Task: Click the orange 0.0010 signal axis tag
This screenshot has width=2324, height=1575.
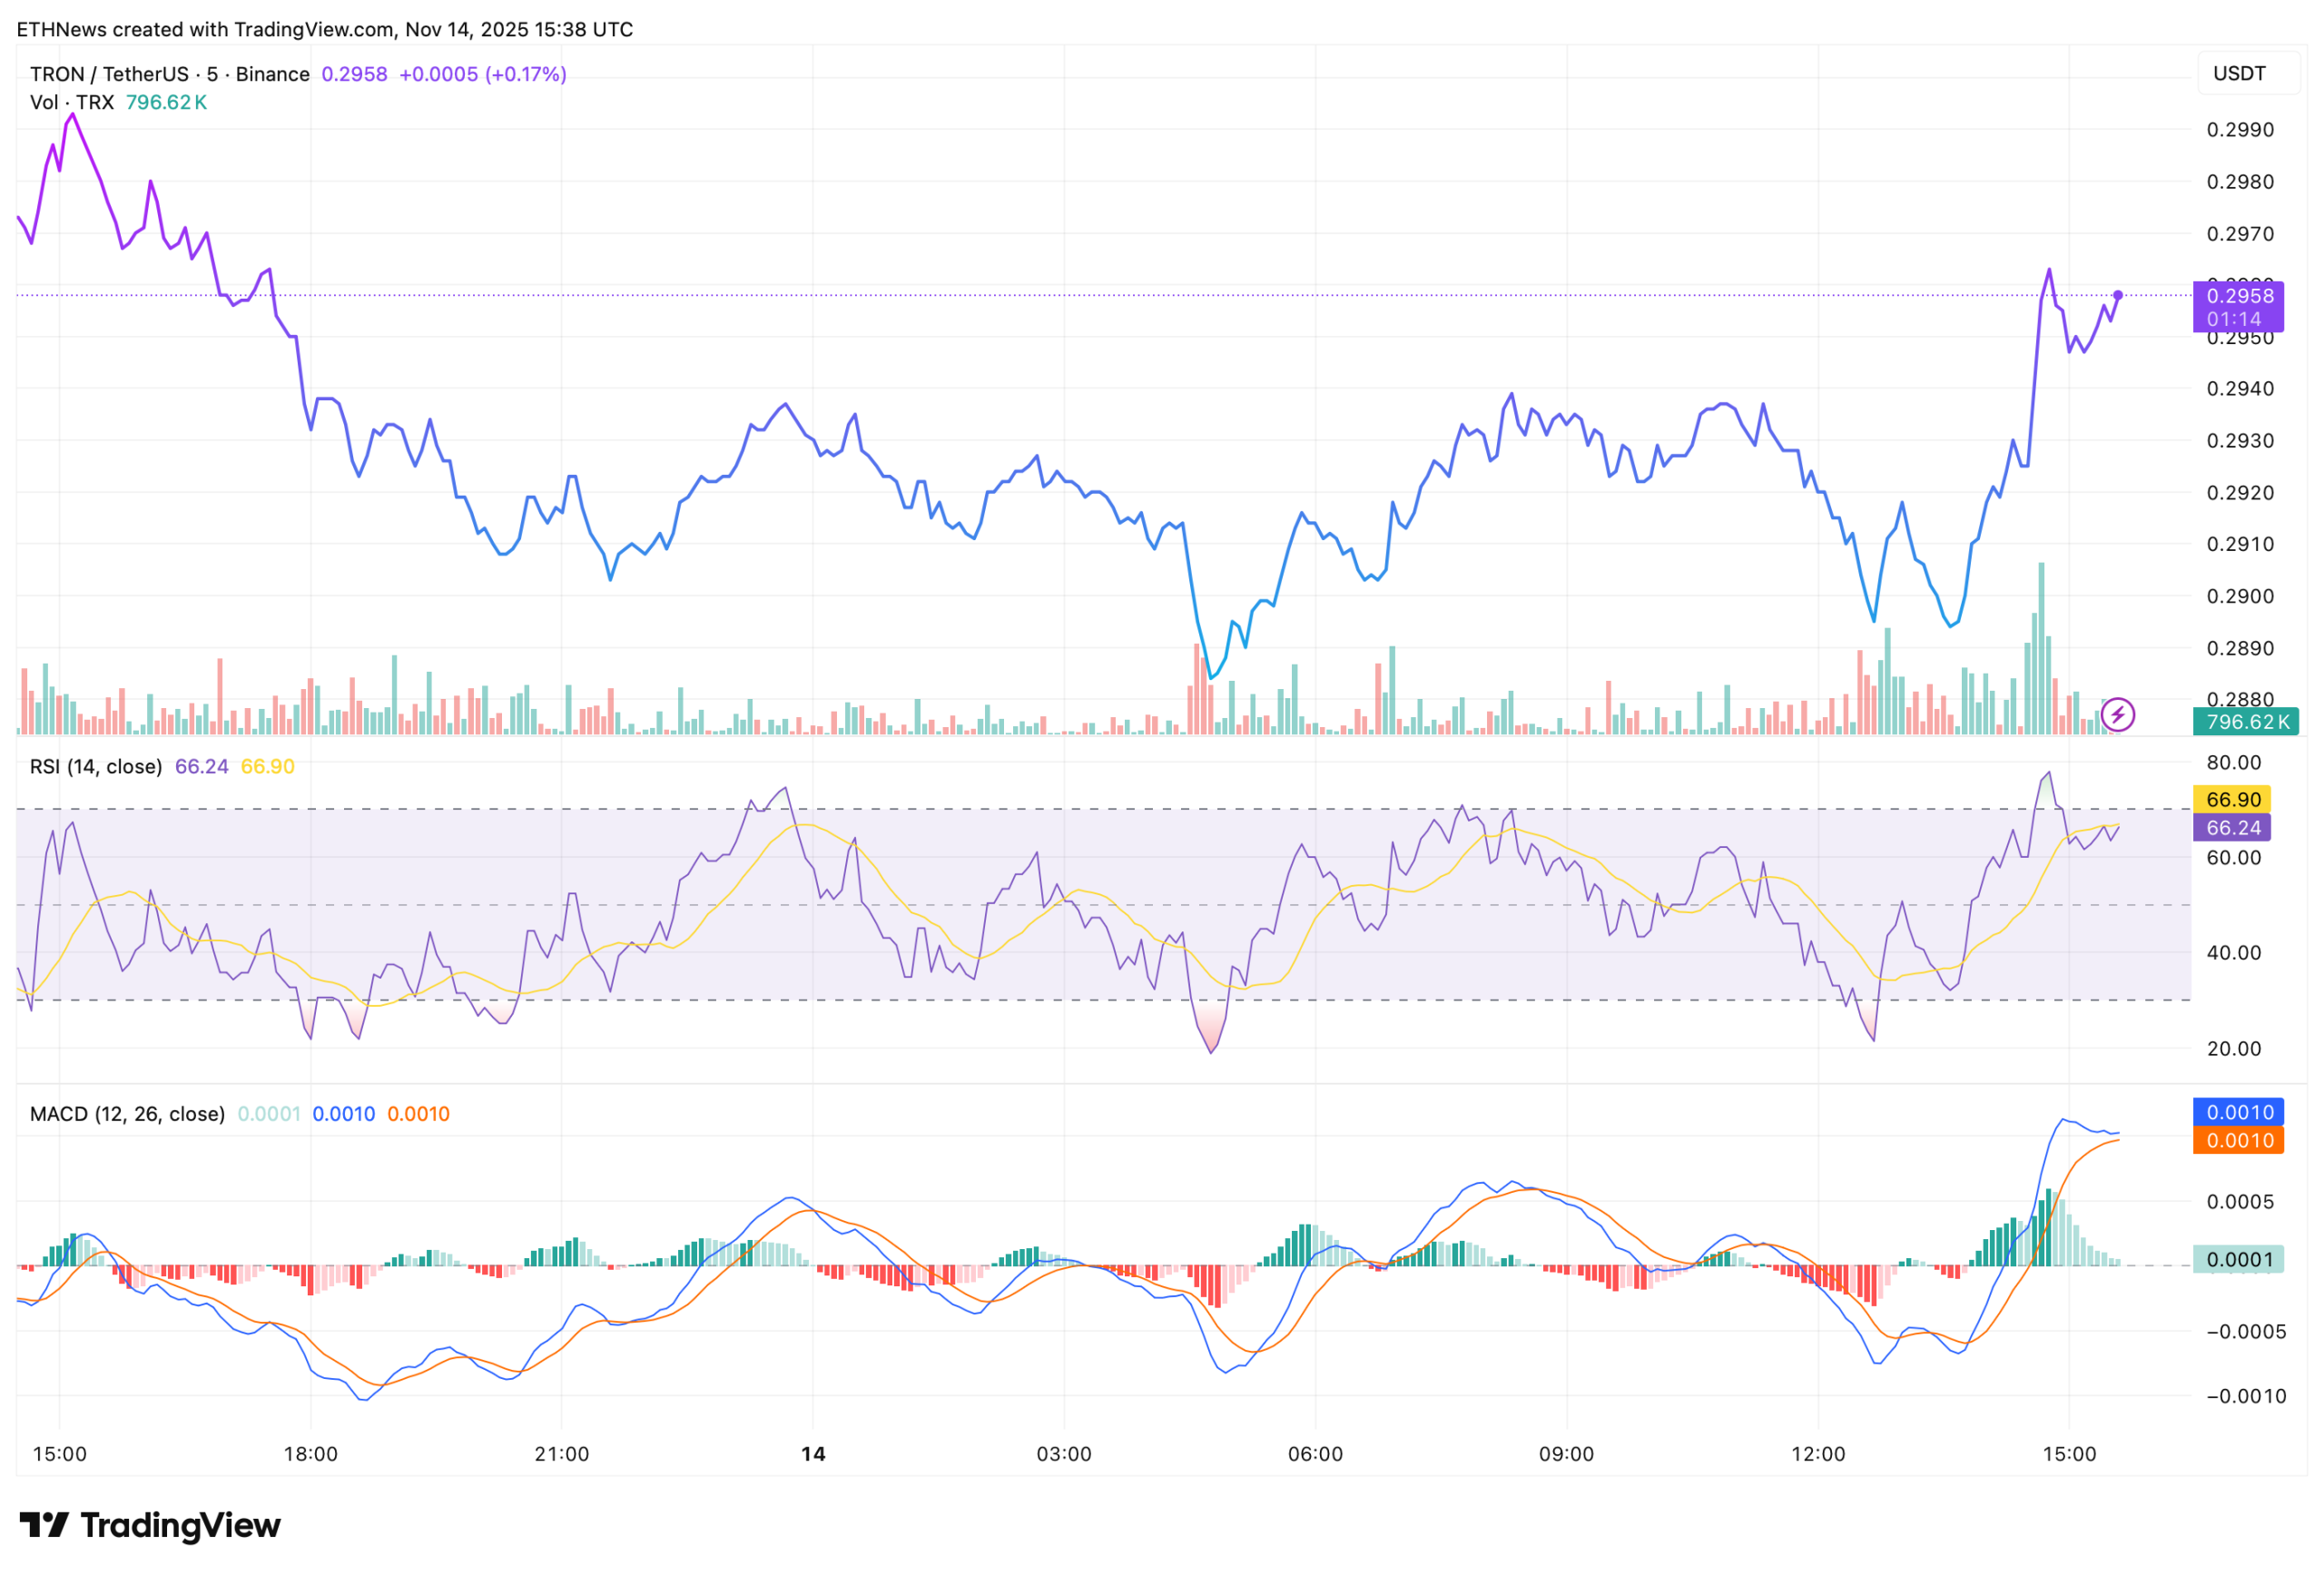Action: click(2238, 1140)
